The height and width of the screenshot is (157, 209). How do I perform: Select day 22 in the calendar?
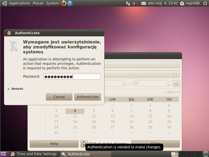(x=150, y=122)
